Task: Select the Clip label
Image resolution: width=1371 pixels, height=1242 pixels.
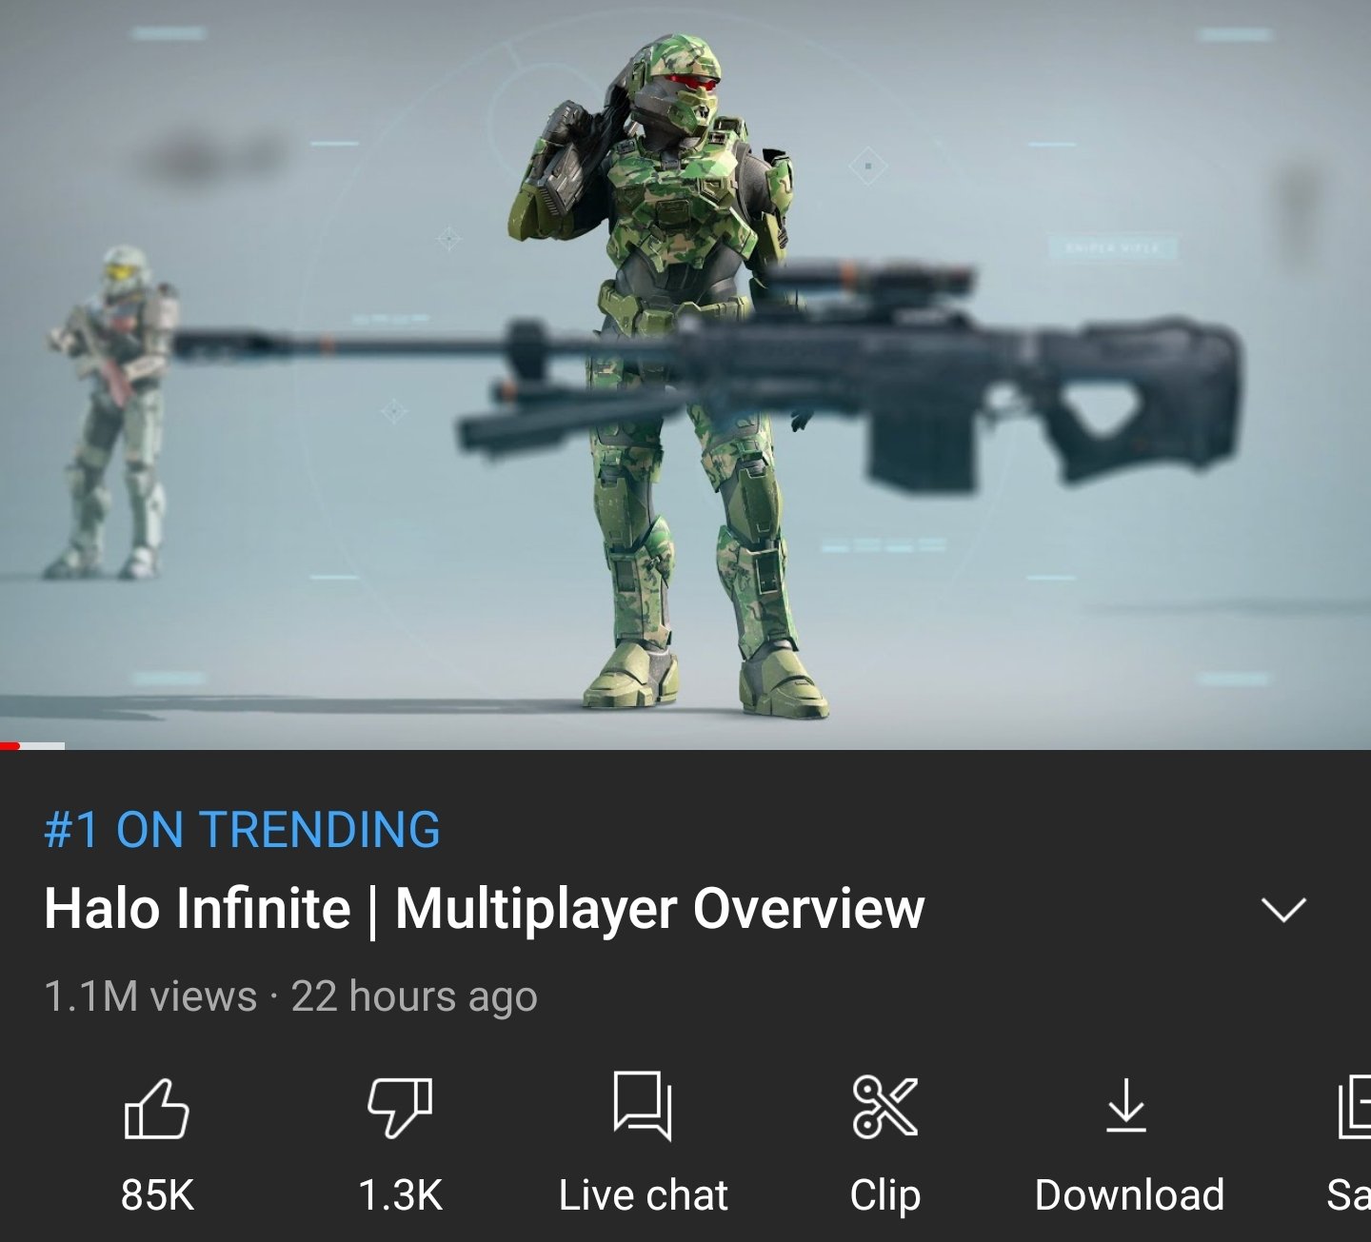Action: 885,1196
